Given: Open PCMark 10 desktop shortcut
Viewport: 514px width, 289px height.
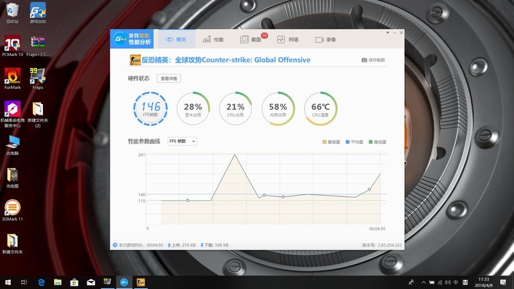Looking at the screenshot, I should tap(12, 46).
